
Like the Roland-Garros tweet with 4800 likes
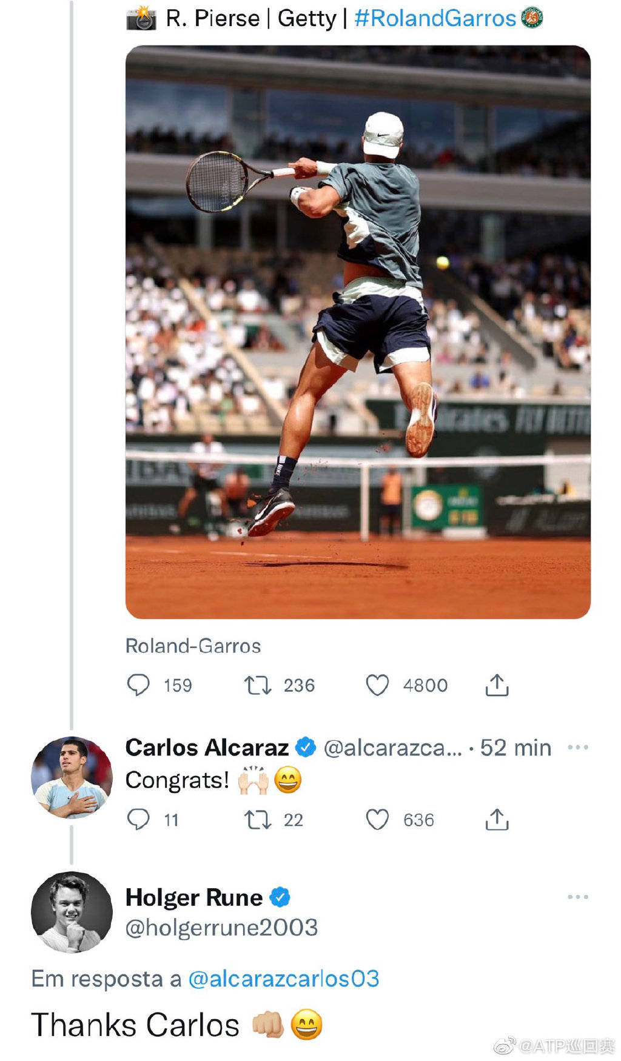[377, 685]
